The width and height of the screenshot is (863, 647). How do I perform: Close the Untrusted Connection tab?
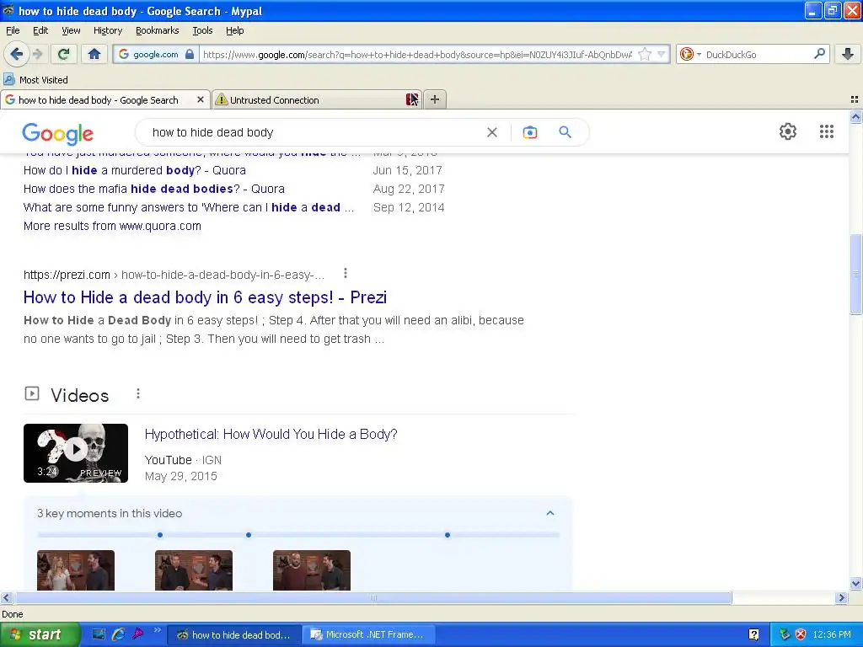411,99
